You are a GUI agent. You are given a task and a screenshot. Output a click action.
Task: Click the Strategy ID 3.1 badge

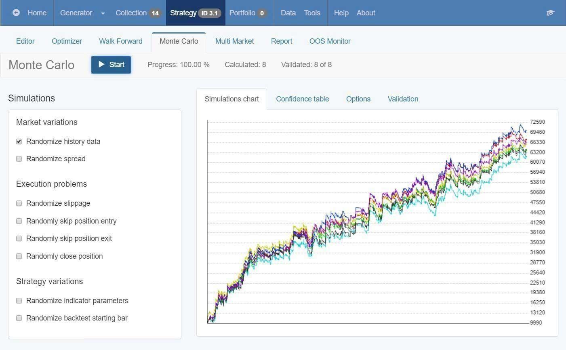click(x=209, y=13)
